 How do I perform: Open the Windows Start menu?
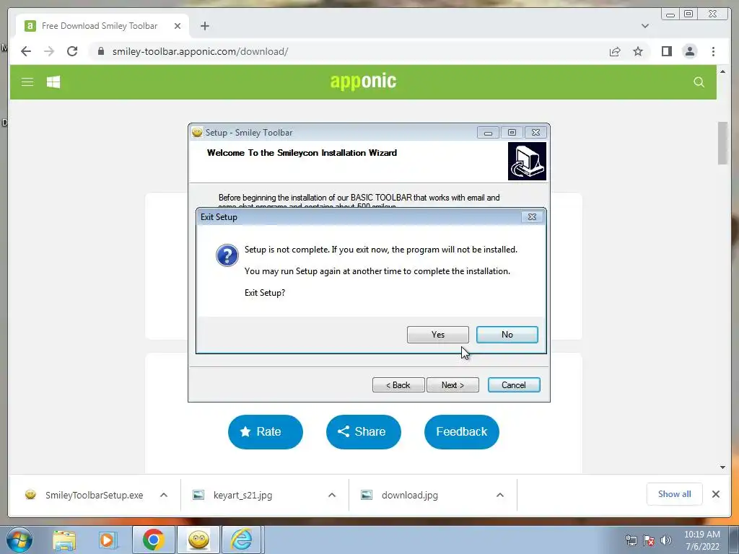[19, 540]
